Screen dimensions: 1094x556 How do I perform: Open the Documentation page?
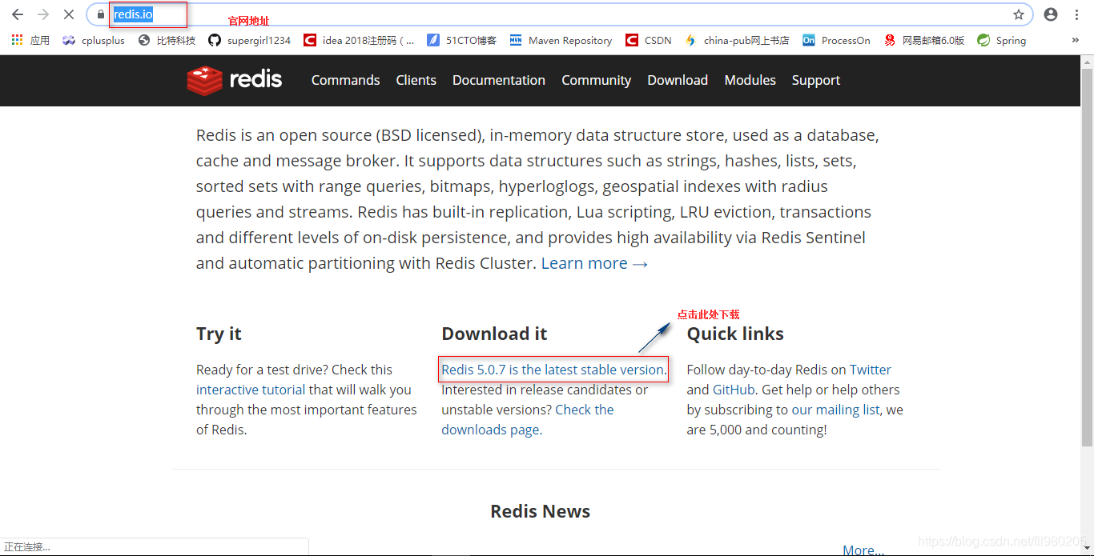pos(498,80)
